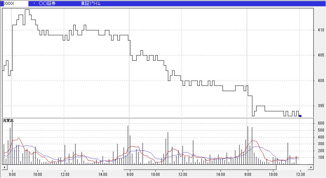Screen dimensions: 326x178
Task: Click the 〇〇証券 title text
Action: [x=47, y=3]
